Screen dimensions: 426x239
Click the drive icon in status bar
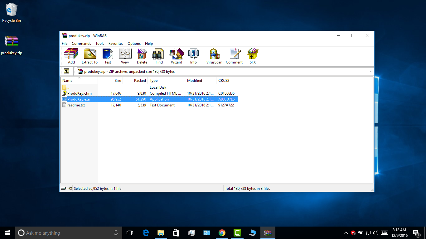[63, 188]
